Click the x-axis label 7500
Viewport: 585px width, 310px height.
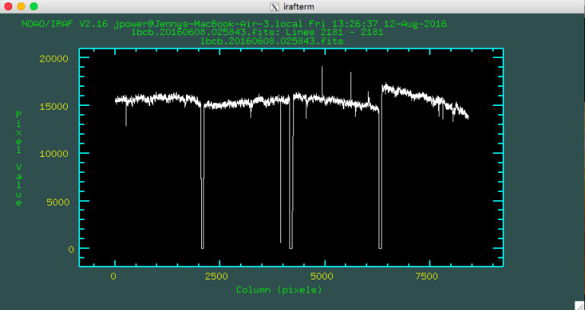[427, 276]
